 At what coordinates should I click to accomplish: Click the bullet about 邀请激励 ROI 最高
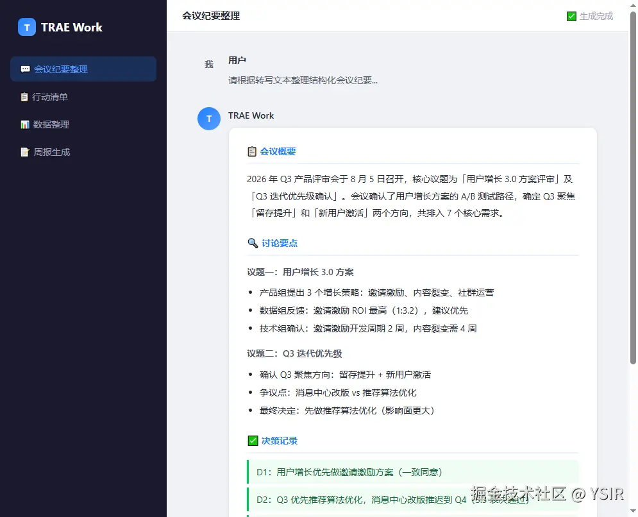point(364,310)
